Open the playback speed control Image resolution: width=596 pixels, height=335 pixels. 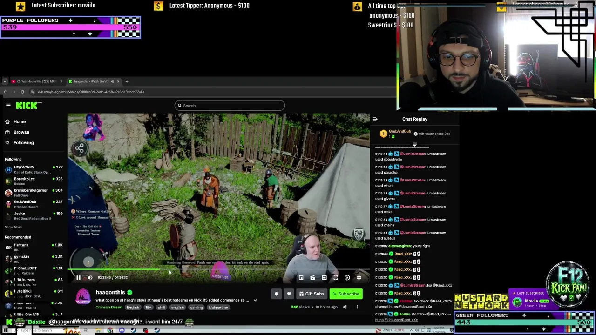tap(347, 278)
